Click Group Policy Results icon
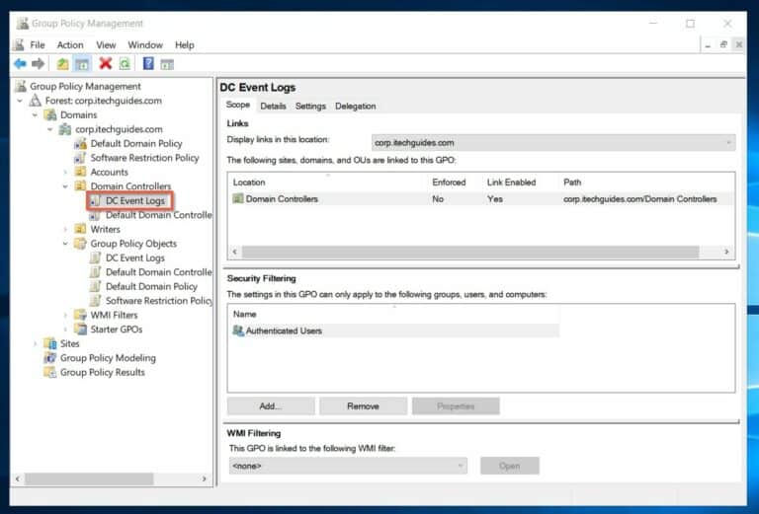 coord(50,372)
